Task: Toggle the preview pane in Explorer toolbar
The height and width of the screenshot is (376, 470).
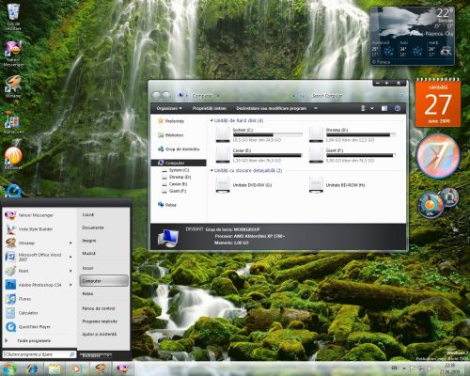Action: click(x=384, y=108)
